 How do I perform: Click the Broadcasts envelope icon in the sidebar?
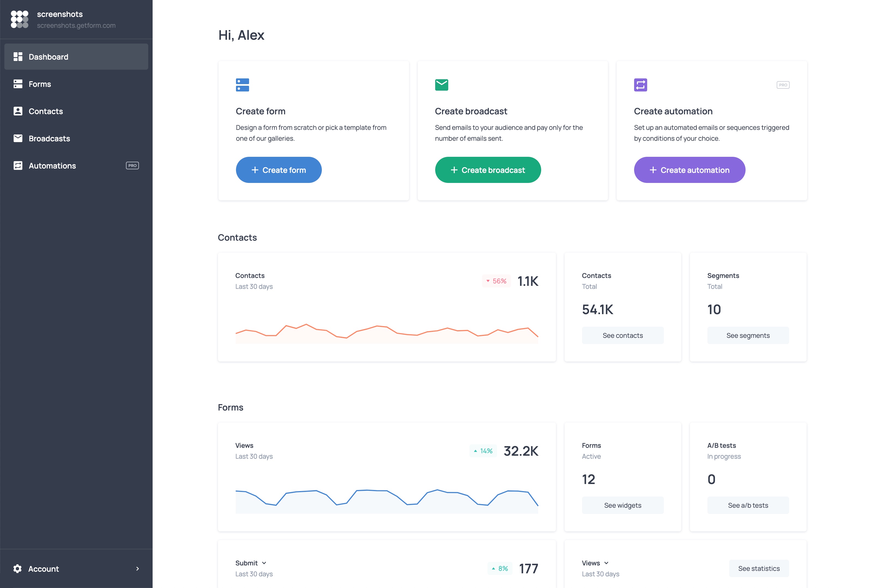click(18, 138)
